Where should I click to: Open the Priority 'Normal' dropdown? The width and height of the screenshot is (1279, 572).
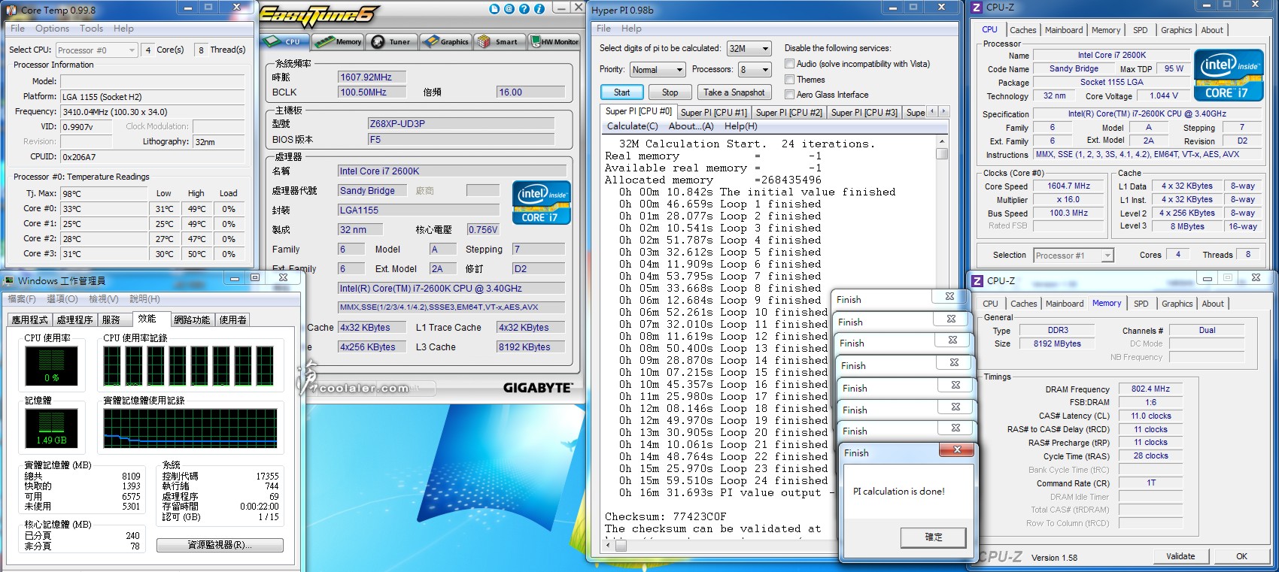(657, 69)
